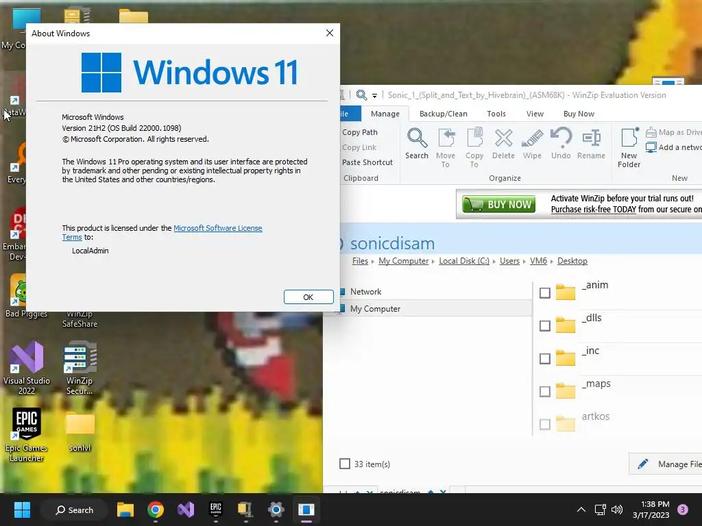Screen dimensions: 702x526
Task: Click the Local Disk (C:) breadcrumb
Action: [464, 261]
